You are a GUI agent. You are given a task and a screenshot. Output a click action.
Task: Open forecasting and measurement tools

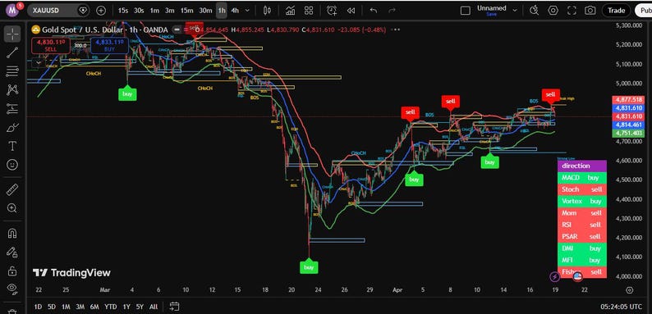click(x=12, y=109)
